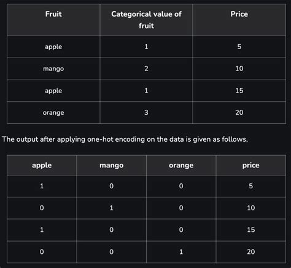291x268 pixels.
Task: Select categorical value 2 cell
Action: [146, 69]
